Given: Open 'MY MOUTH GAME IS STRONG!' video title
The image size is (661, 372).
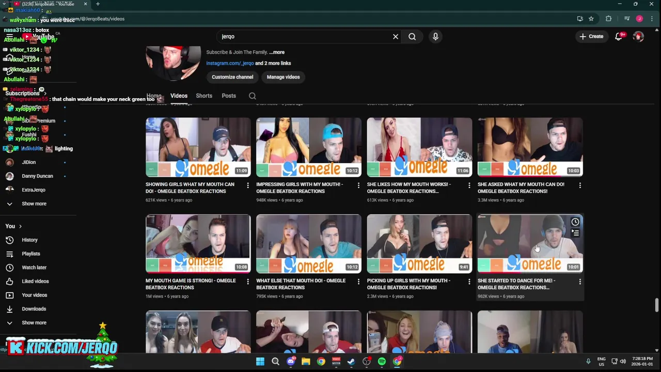Looking at the screenshot, I should tap(191, 284).
